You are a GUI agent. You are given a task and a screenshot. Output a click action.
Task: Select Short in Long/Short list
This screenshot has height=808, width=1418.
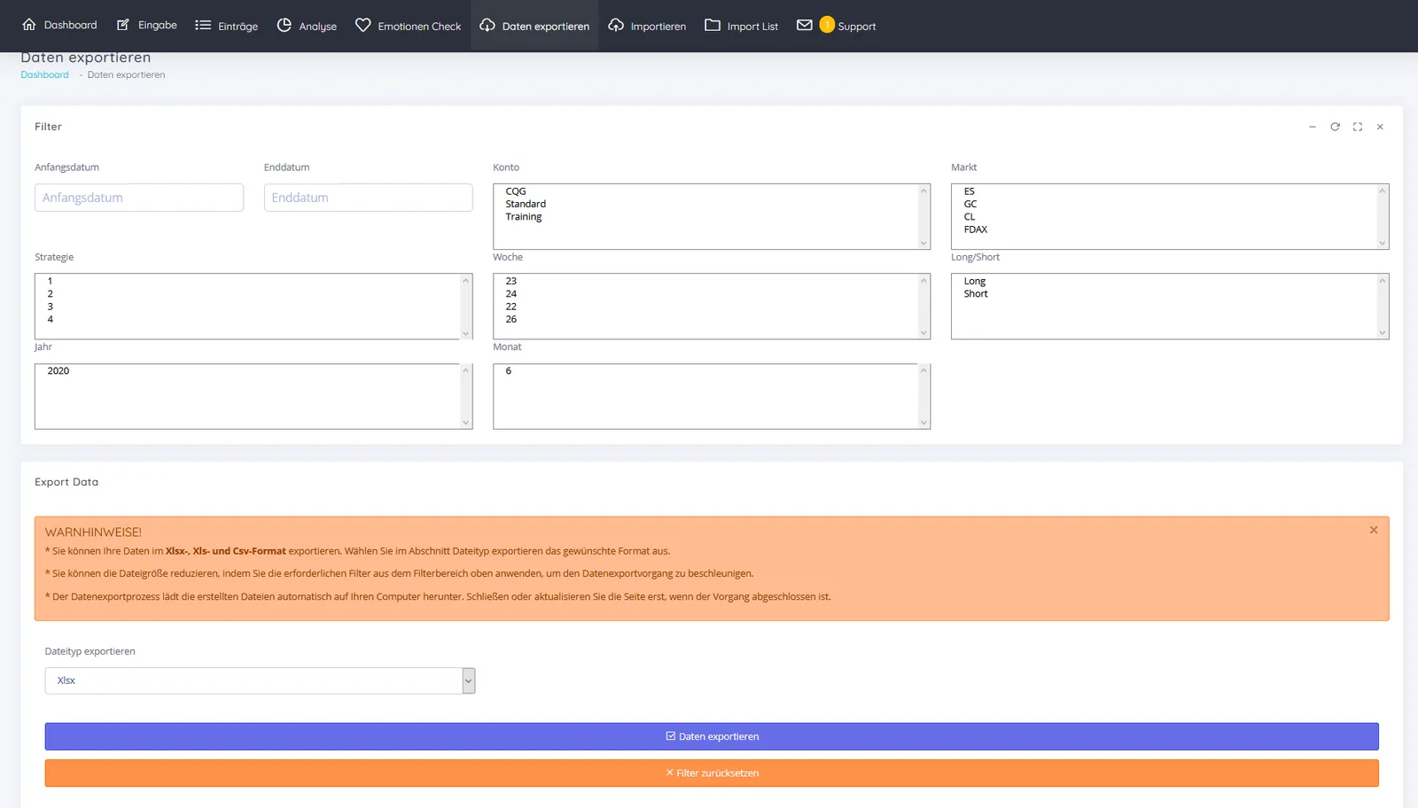pyautogui.click(x=976, y=293)
